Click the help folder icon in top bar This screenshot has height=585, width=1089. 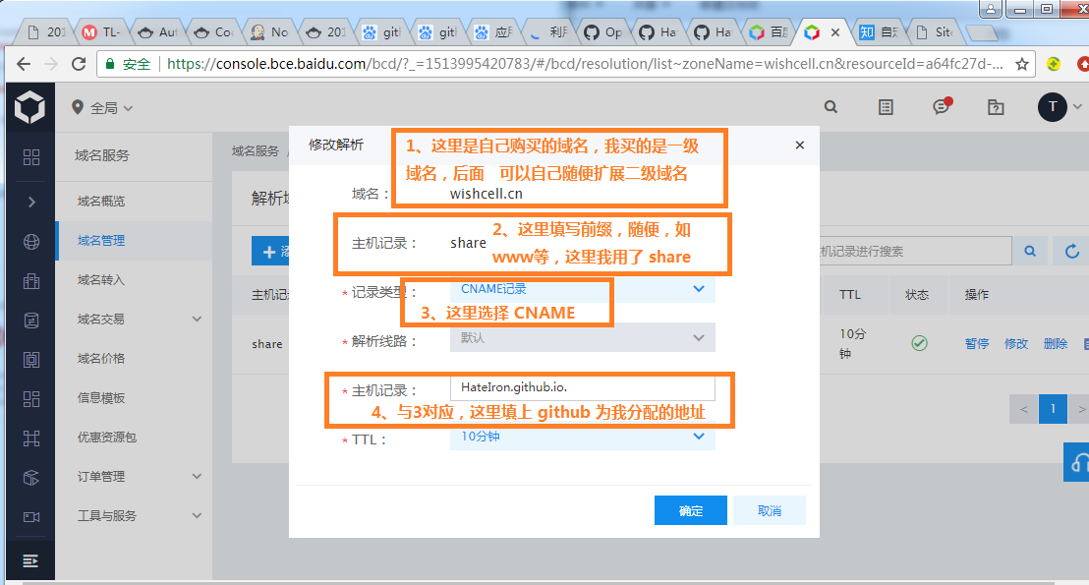pyautogui.click(x=994, y=106)
